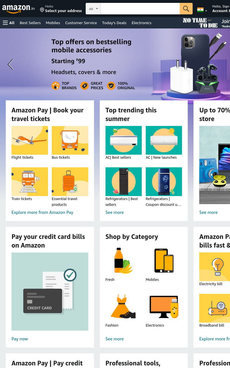Open the India flag language dropdown

pos(202,10)
